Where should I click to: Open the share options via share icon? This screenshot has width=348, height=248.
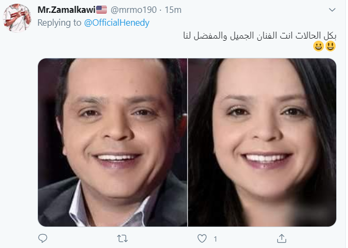click(282, 238)
